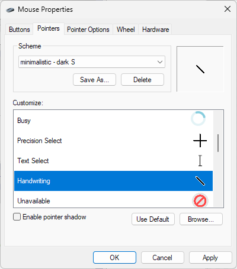Click Use Default button

153,219
